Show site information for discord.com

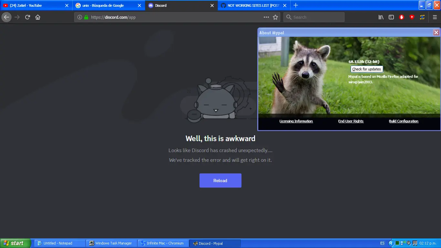click(80, 17)
